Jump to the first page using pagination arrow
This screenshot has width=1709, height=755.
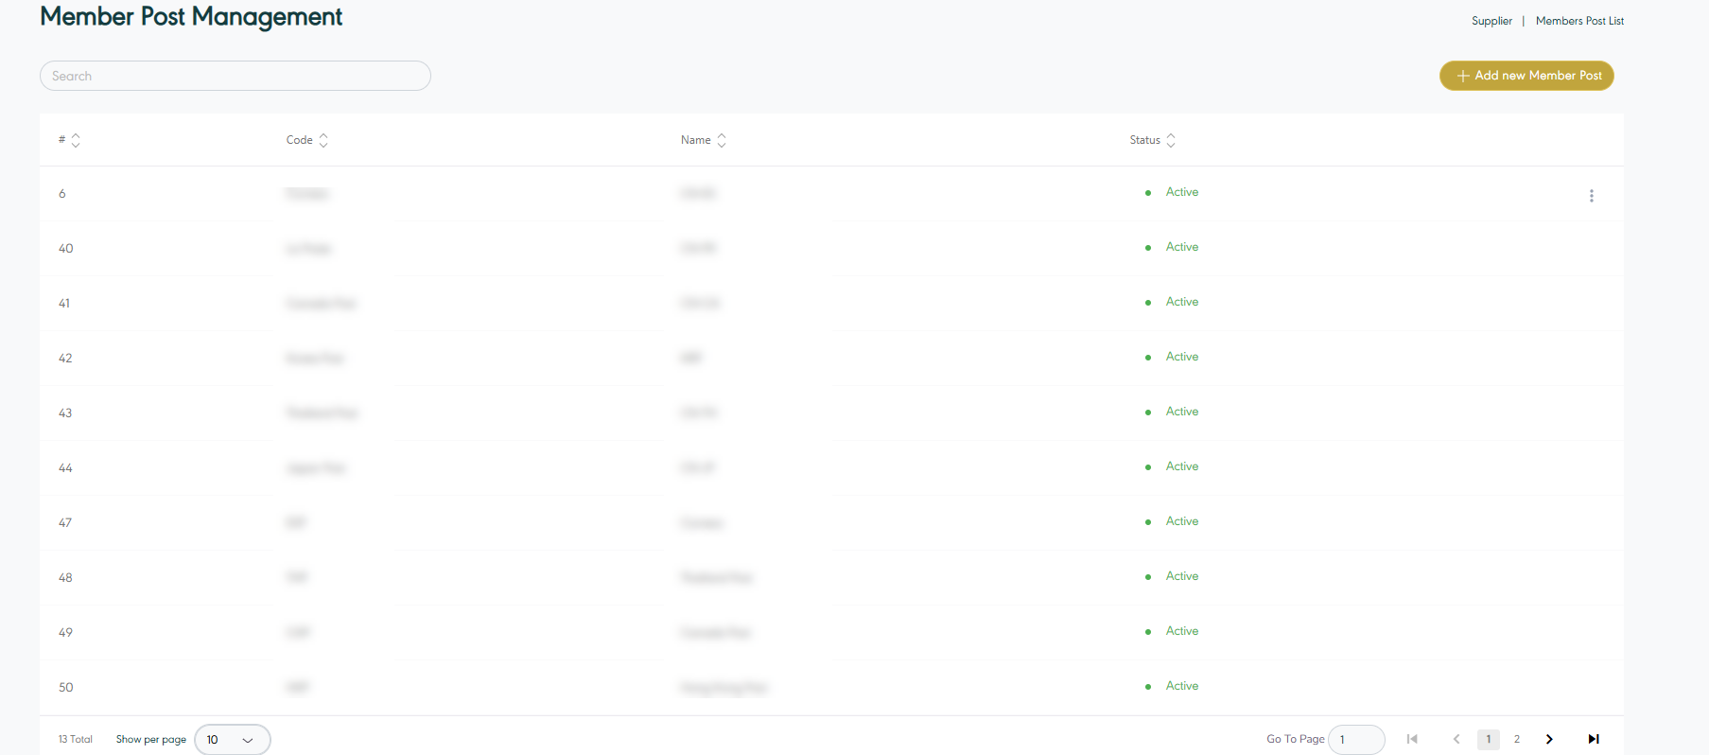1412,739
